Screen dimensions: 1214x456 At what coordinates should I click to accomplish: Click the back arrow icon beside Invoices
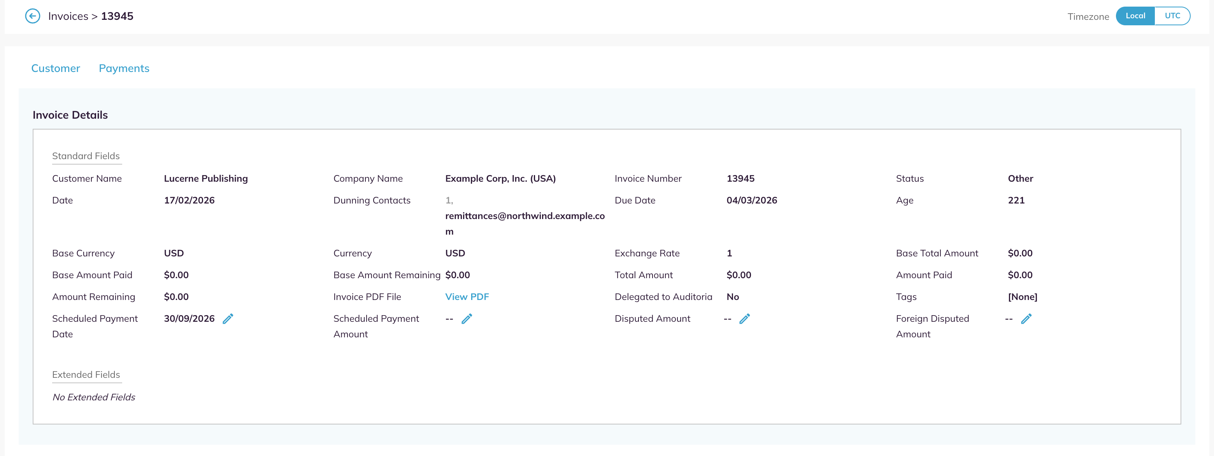pos(33,16)
